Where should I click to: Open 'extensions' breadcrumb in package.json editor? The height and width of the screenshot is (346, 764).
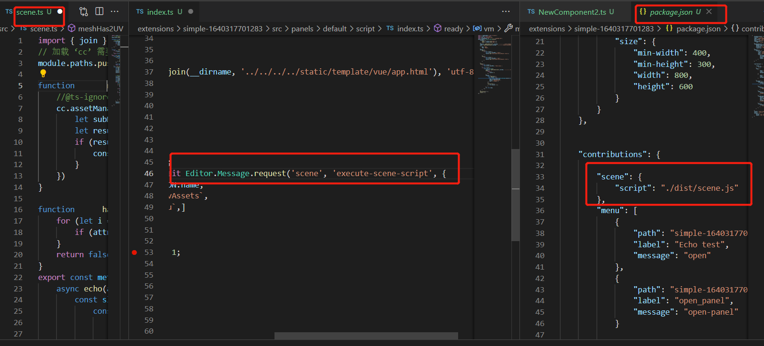point(547,28)
